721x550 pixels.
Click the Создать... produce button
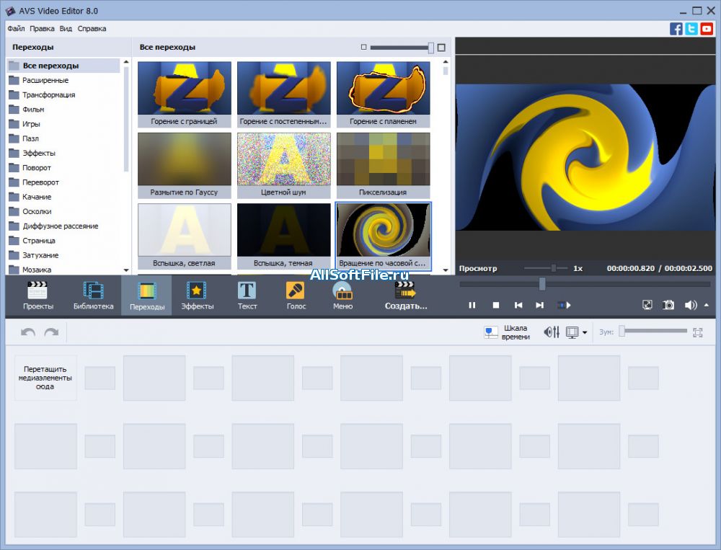pos(406,296)
